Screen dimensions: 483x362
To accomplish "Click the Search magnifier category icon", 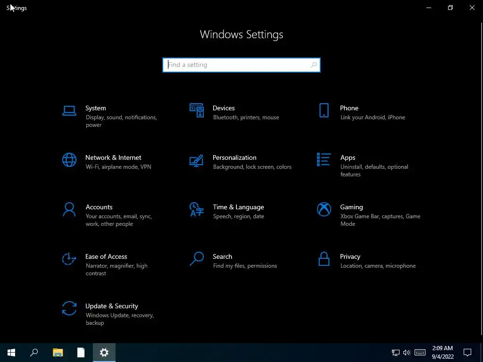I will (x=197, y=259).
